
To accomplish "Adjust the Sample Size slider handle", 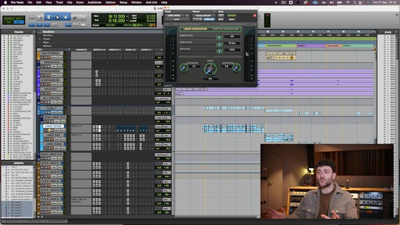I will tap(219, 44).
